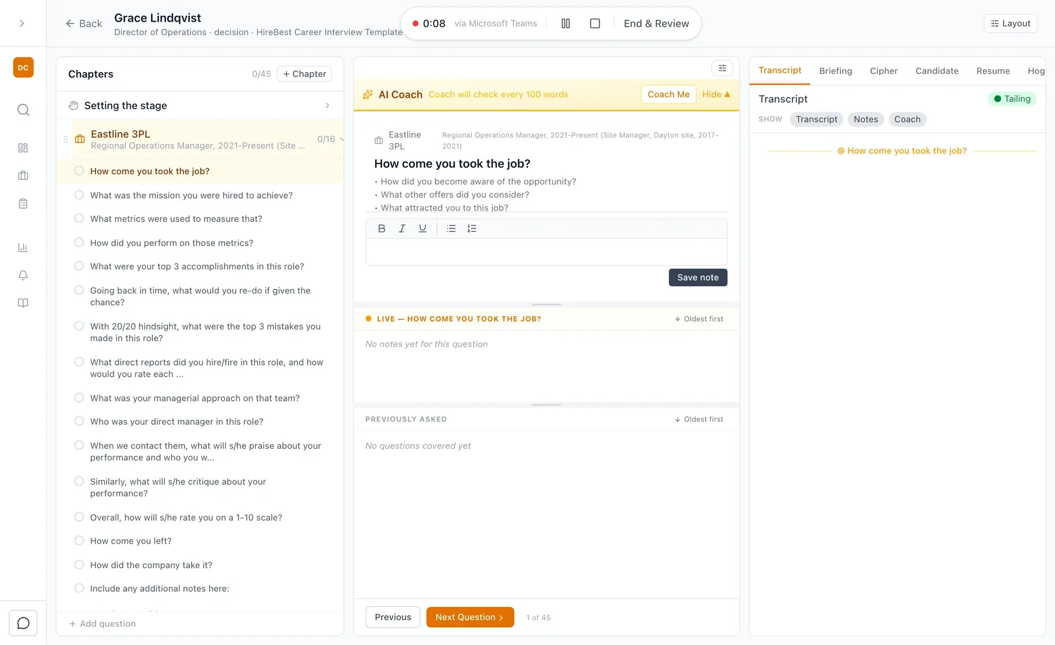Click the Setting the stage hand icon
Viewport: 1055px width, 645px height.
pos(73,105)
